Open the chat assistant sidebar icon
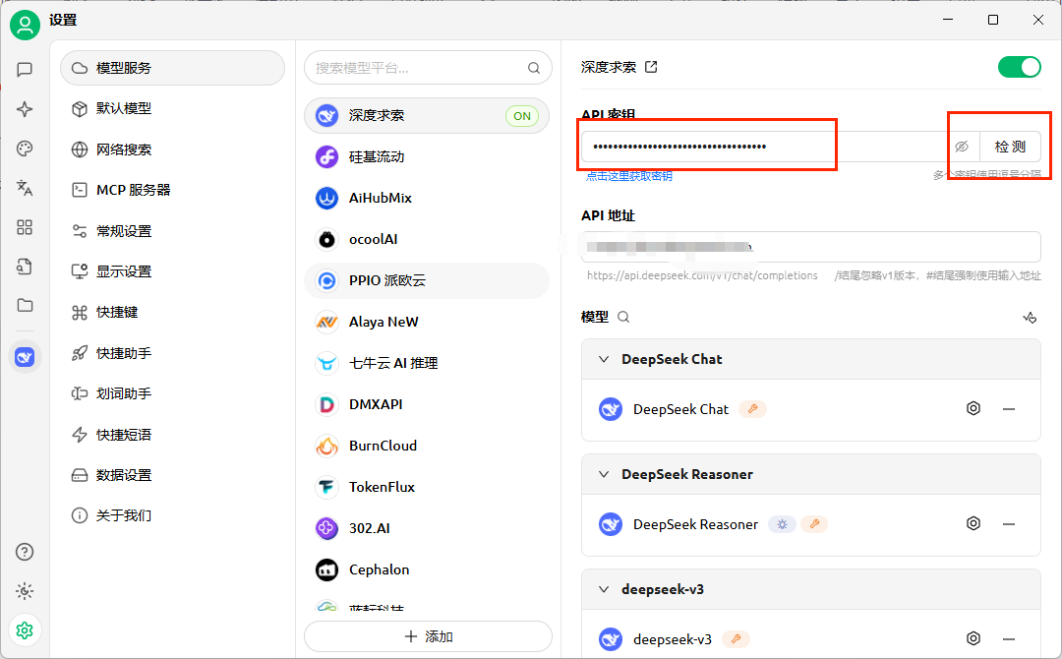 click(x=25, y=70)
